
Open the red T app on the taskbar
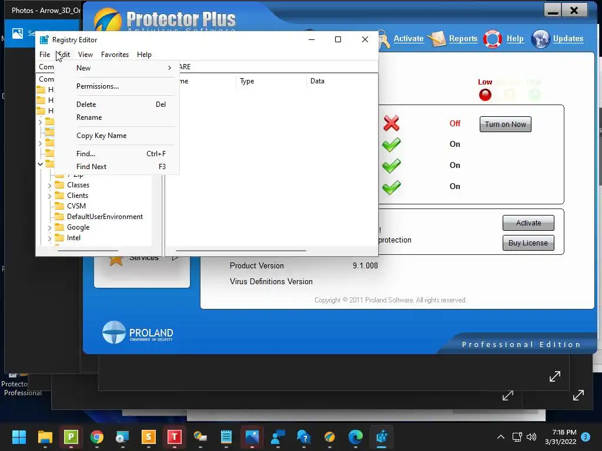(x=174, y=437)
